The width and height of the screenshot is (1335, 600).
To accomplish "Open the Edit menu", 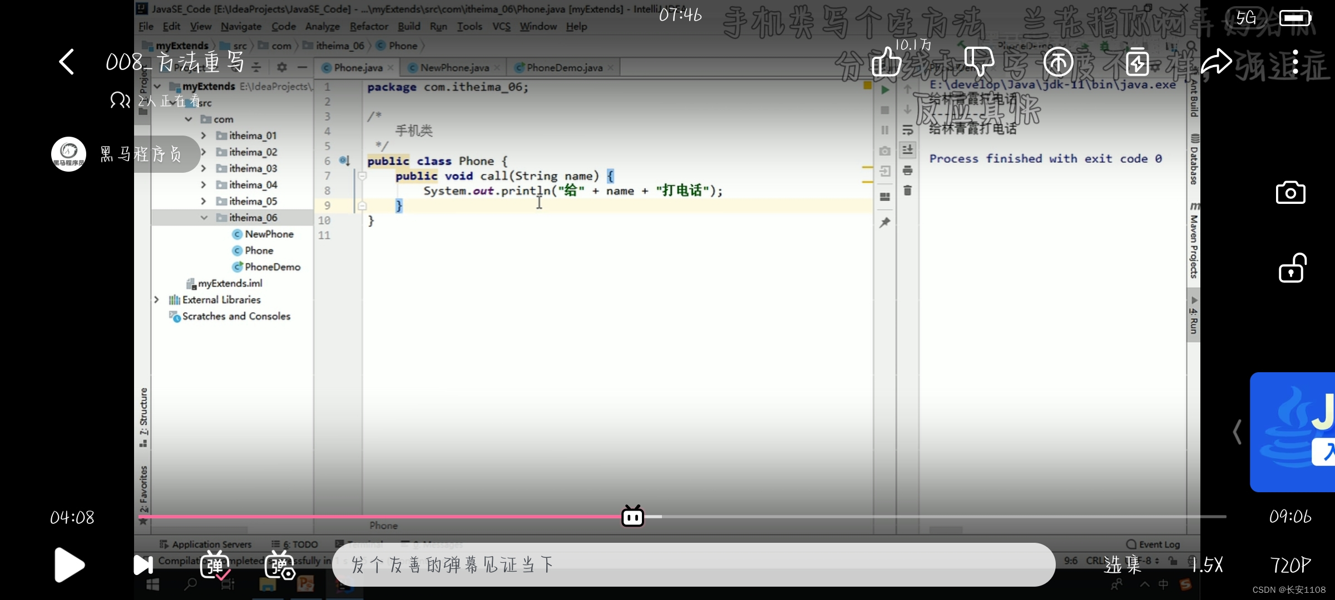I will pyautogui.click(x=171, y=26).
